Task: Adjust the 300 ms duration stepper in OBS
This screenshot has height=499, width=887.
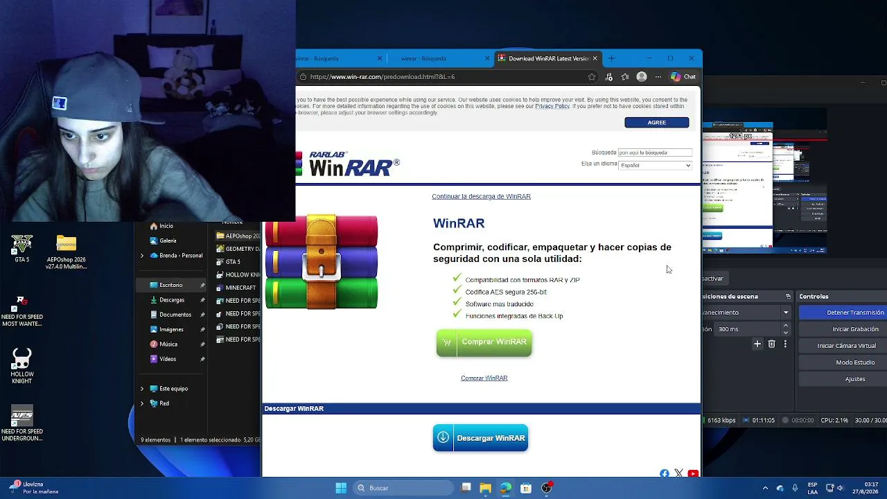Action: tap(785, 329)
